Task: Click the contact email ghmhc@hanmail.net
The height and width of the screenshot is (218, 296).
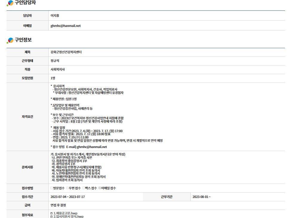Action: [66, 26]
